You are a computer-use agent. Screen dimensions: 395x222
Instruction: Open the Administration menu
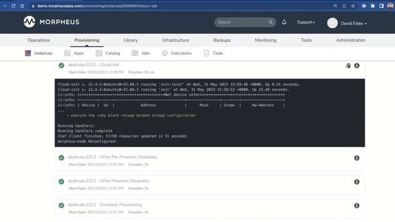(351, 40)
